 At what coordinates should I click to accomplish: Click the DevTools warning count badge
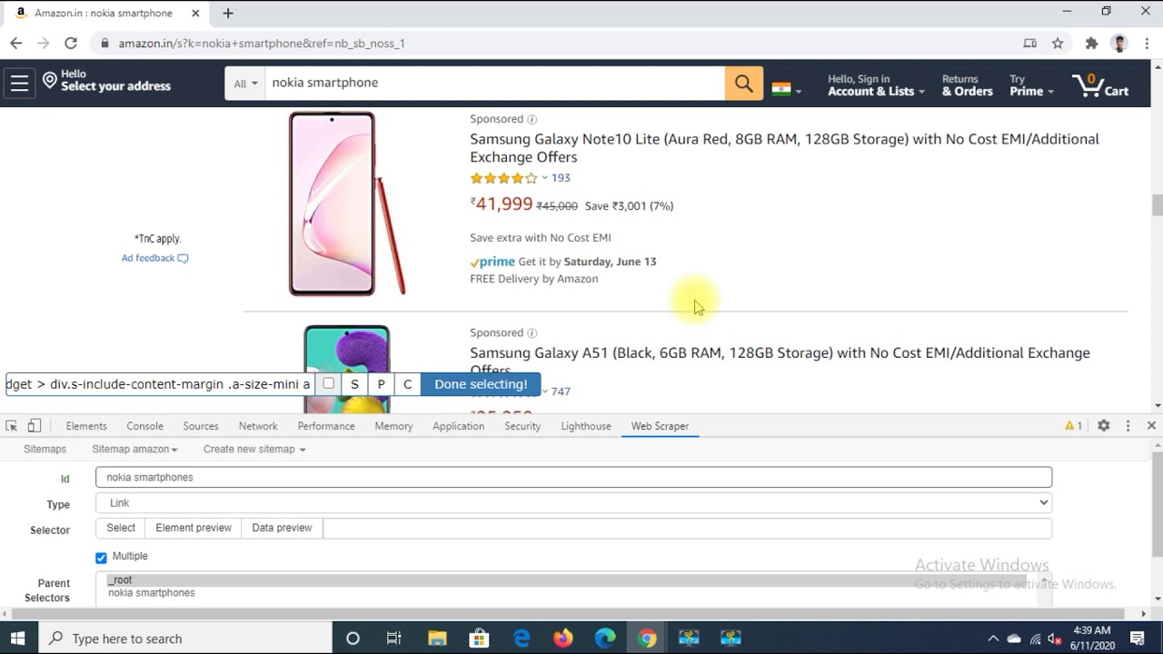click(x=1073, y=425)
